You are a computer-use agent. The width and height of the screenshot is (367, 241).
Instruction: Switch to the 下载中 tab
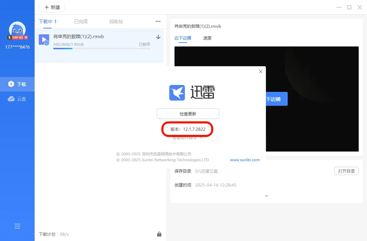48,21
